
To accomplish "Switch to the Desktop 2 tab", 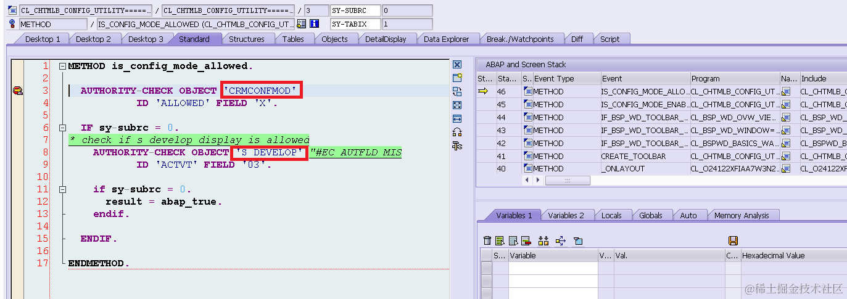I will click(94, 39).
